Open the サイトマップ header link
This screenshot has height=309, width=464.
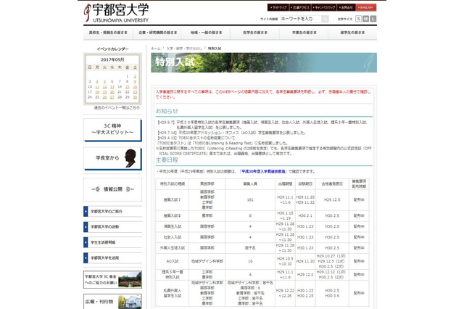(278, 7)
